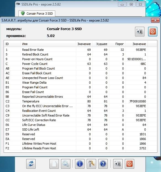Click the Порог column header

[x=117, y=44]
